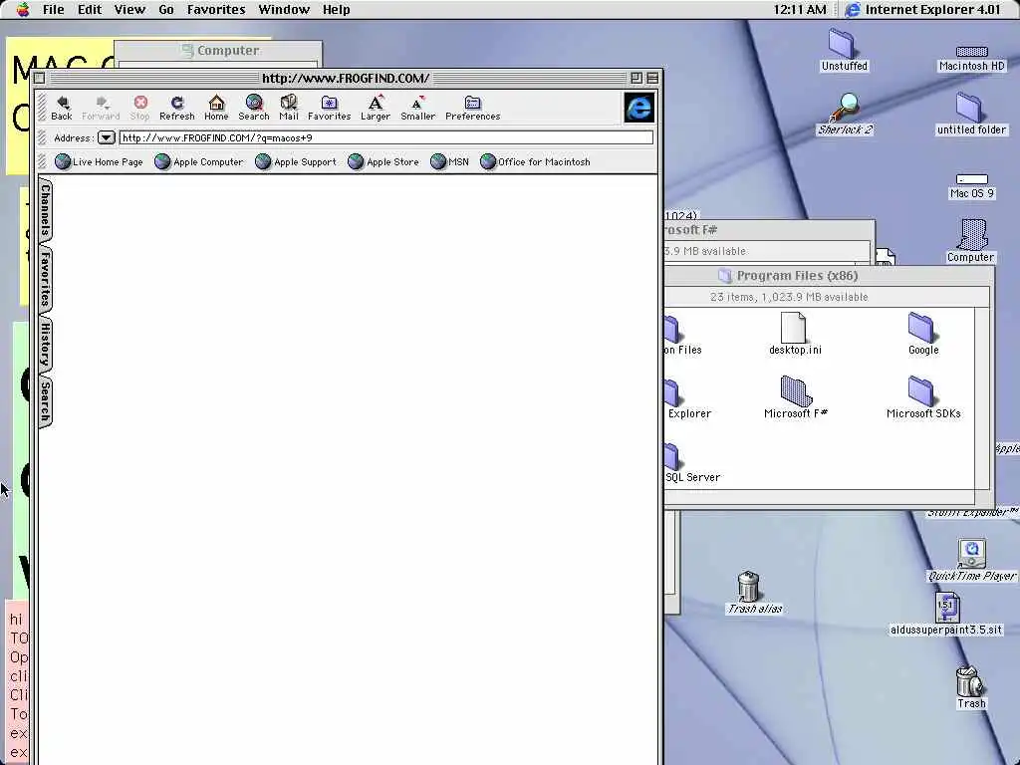The width and height of the screenshot is (1020, 765).
Task: Select the untitled folder on desktop
Action: (x=971, y=115)
